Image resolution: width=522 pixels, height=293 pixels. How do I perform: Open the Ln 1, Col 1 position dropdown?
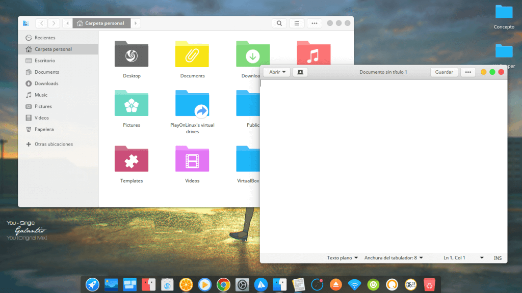coord(463,258)
